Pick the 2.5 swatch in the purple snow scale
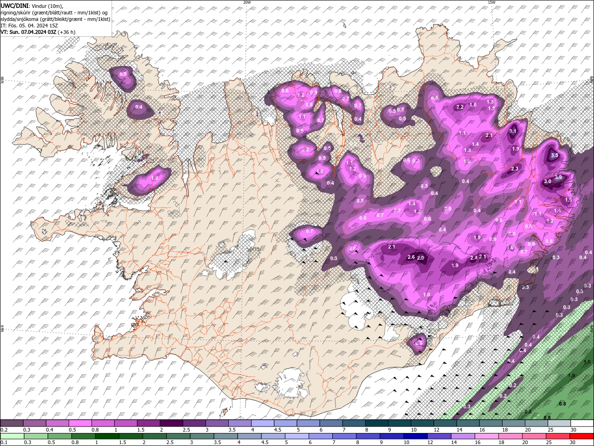 (x=194, y=423)
